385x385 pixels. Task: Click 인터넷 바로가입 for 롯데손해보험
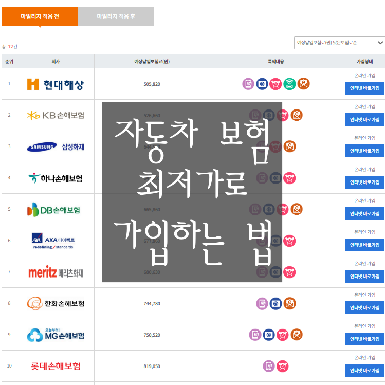coord(364,370)
